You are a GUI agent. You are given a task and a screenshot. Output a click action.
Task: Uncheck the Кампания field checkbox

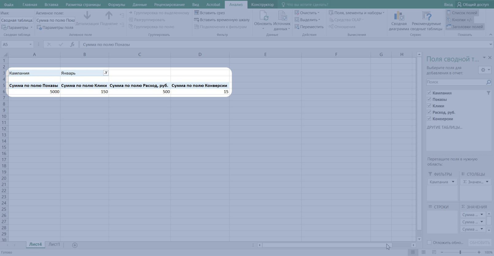click(429, 93)
